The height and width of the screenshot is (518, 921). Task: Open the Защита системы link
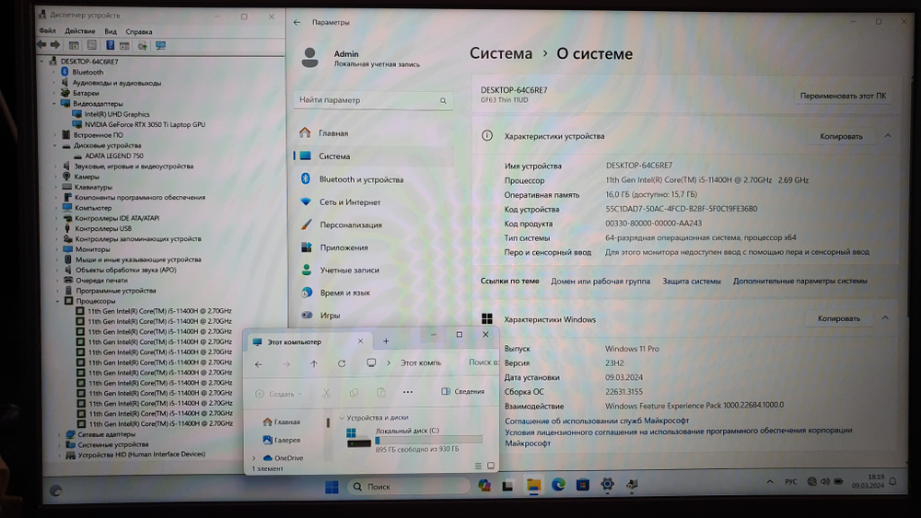point(692,281)
